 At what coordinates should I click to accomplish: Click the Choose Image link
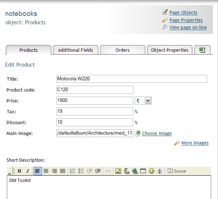tap(157, 133)
